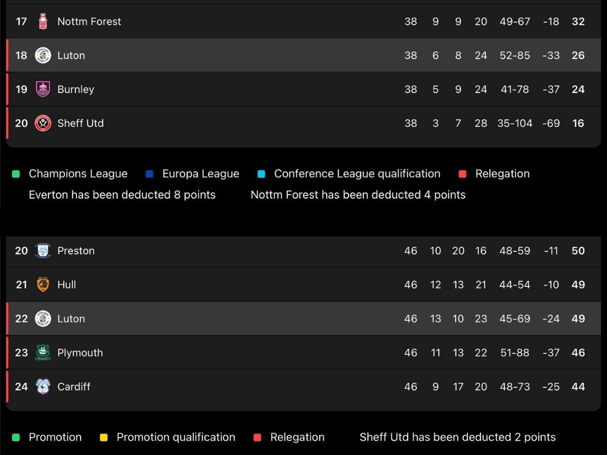Click the Sheff Utd club crest
The width and height of the screenshot is (607, 455).
[x=43, y=123]
